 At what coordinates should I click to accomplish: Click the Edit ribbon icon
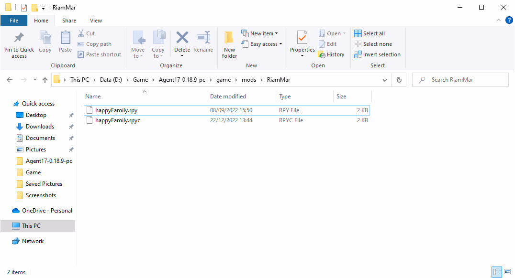point(328,44)
